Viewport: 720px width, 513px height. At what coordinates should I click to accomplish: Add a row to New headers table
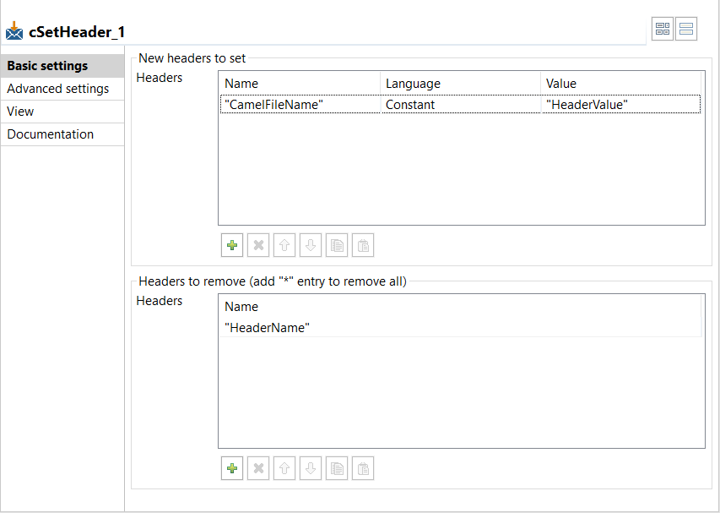[x=232, y=246]
